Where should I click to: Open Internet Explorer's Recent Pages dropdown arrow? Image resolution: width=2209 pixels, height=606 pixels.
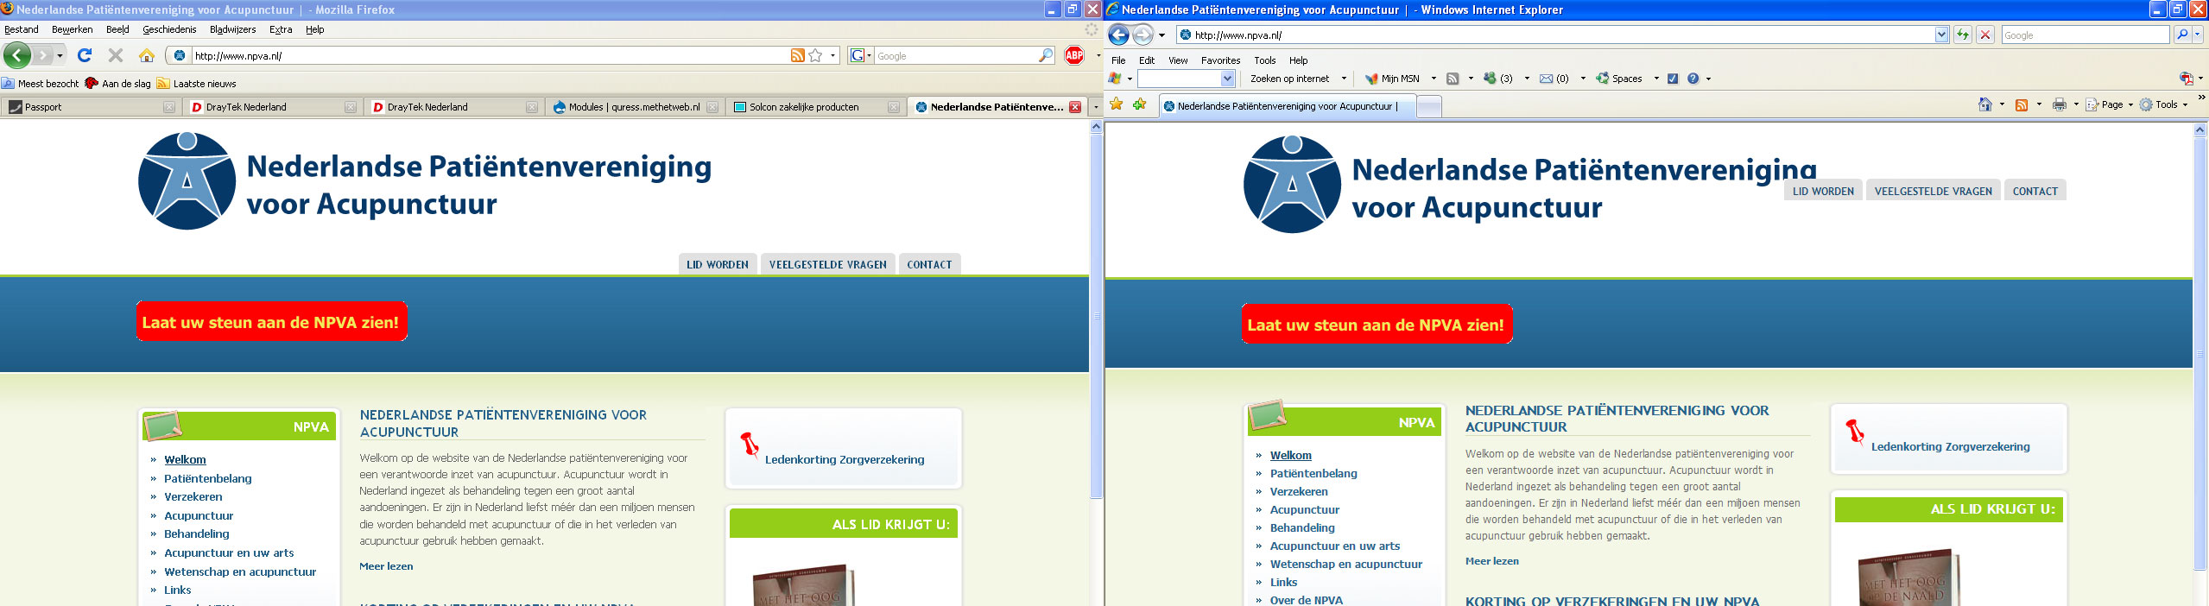click(x=1161, y=35)
